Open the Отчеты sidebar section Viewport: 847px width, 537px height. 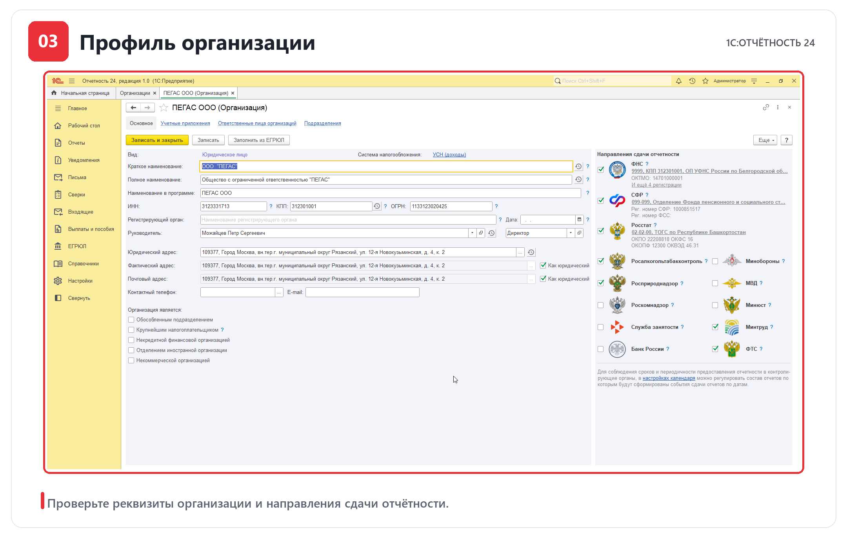pos(76,143)
